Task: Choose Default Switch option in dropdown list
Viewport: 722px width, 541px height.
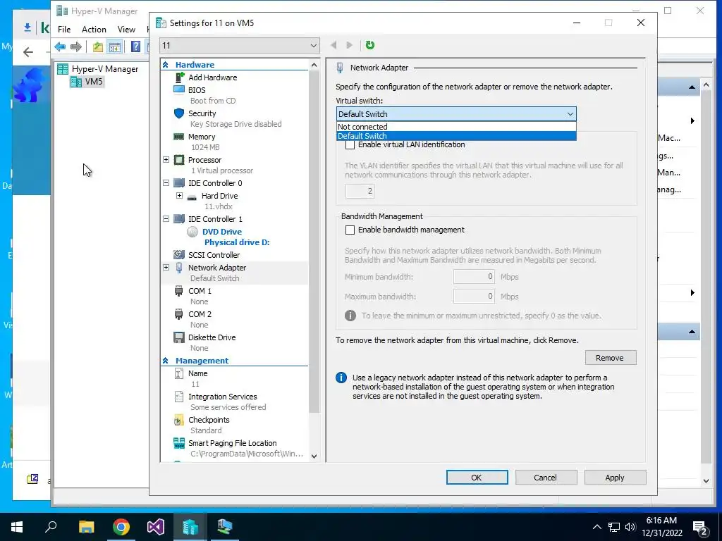Action: (456, 136)
